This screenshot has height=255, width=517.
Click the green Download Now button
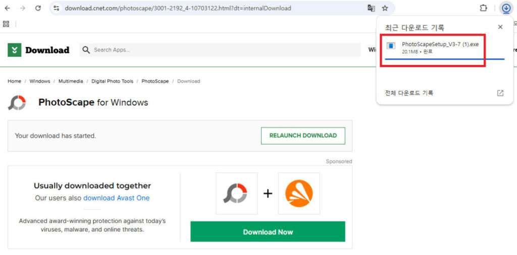(268, 232)
